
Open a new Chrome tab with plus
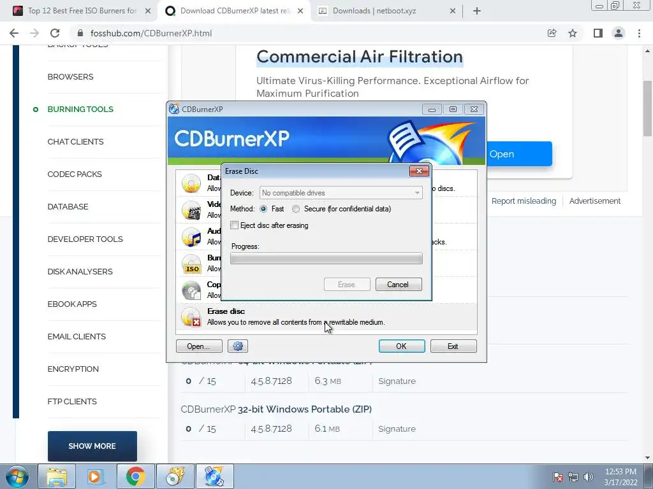point(477,11)
